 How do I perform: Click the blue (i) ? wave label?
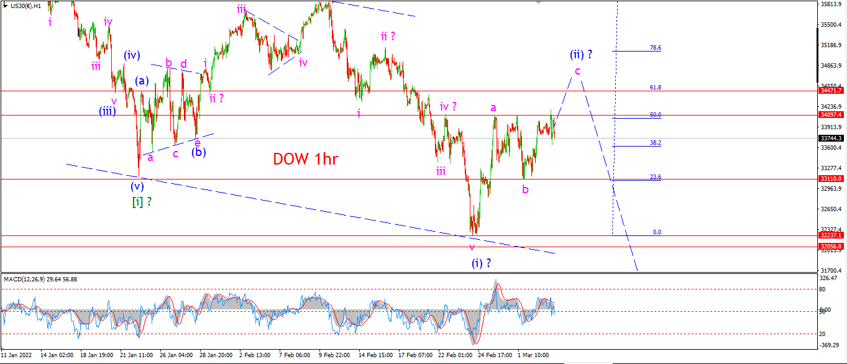[x=481, y=263]
